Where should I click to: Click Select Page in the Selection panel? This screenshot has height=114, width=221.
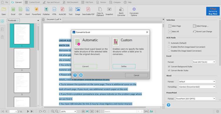[x=174, y=26]
